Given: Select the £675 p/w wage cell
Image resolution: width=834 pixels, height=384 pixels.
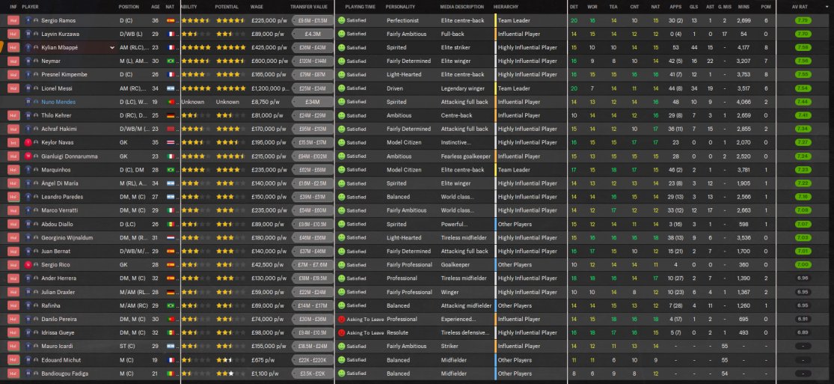Looking at the screenshot, I should (263, 360).
